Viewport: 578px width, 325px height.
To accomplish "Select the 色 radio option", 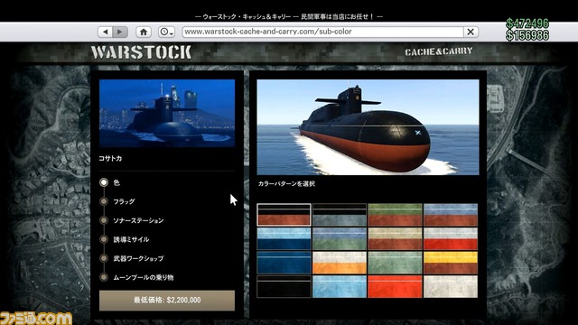I will 104,182.
